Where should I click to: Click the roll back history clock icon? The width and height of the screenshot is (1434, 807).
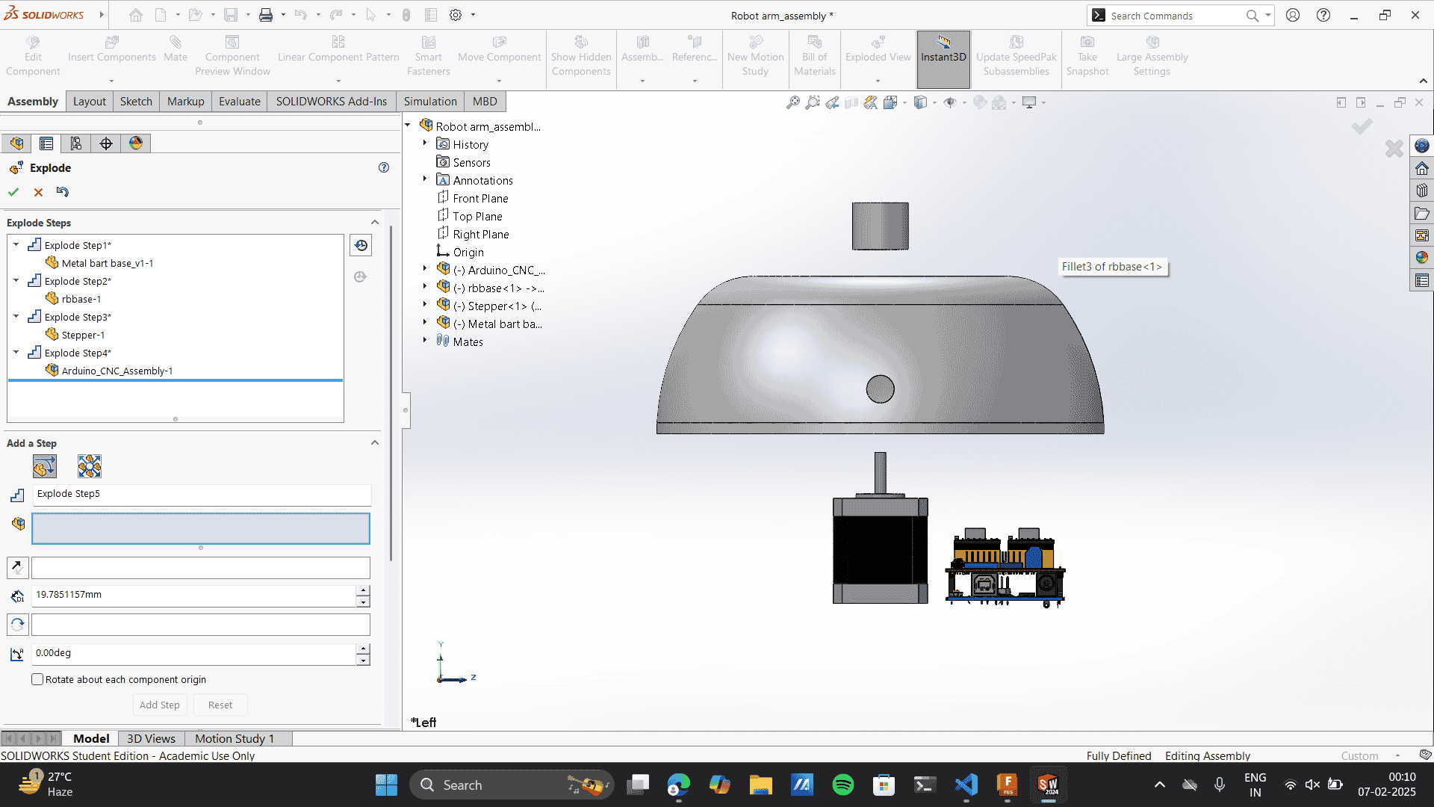pos(361,245)
